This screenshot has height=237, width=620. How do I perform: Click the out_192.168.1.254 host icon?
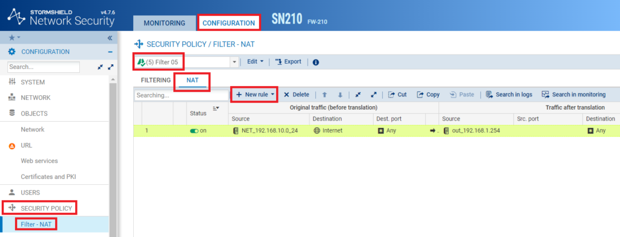(446, 130)
